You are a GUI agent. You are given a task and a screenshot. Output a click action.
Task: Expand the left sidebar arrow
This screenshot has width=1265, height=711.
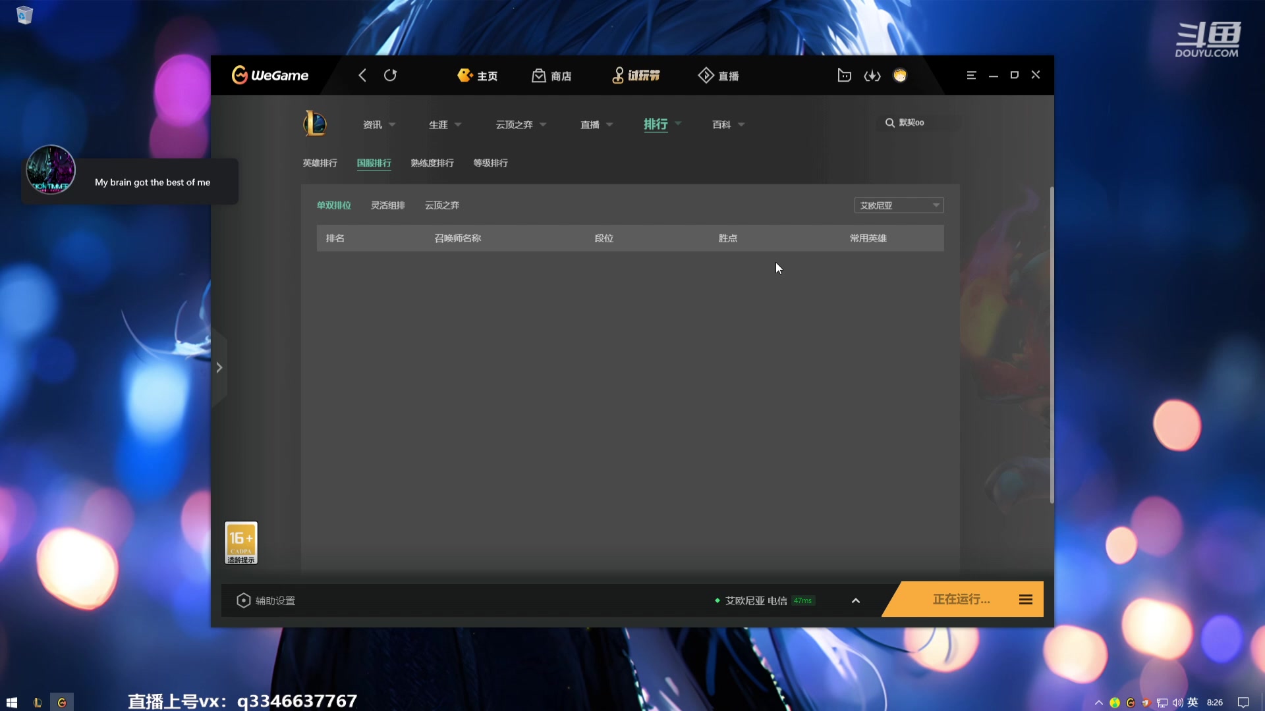[x=219, y=367]
